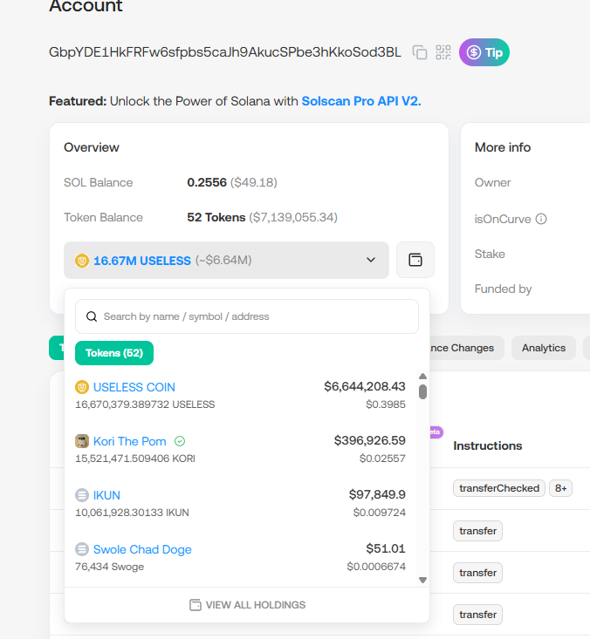
Task: Open the Solscan Pro API V2 link
Action: pyautogui.click(x=361, y=101)
